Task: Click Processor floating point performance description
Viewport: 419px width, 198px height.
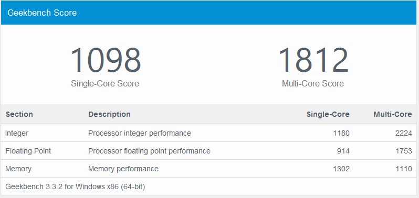Action: point(149,151)
